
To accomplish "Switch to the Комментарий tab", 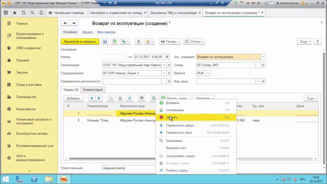I will pyautogui.click(x=93, y=90).
